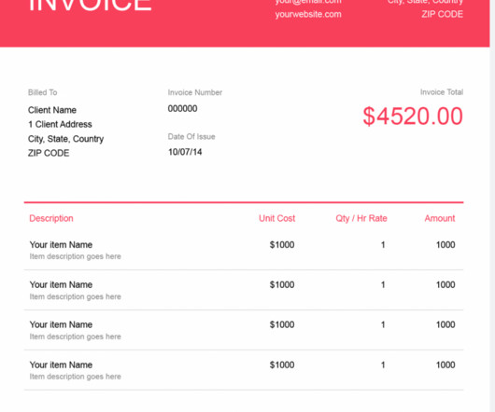Select the Client Name text

click(x=52, y=110)
